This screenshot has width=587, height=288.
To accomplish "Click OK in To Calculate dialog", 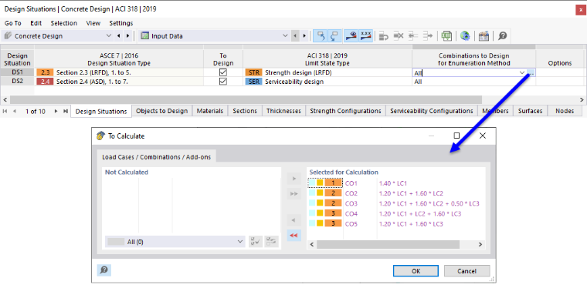I will click(416, 271).
